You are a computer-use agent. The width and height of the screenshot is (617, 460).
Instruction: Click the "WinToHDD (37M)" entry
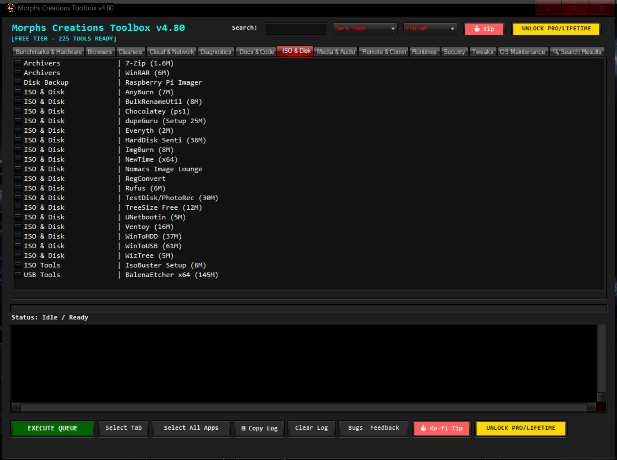click(153, 236)
